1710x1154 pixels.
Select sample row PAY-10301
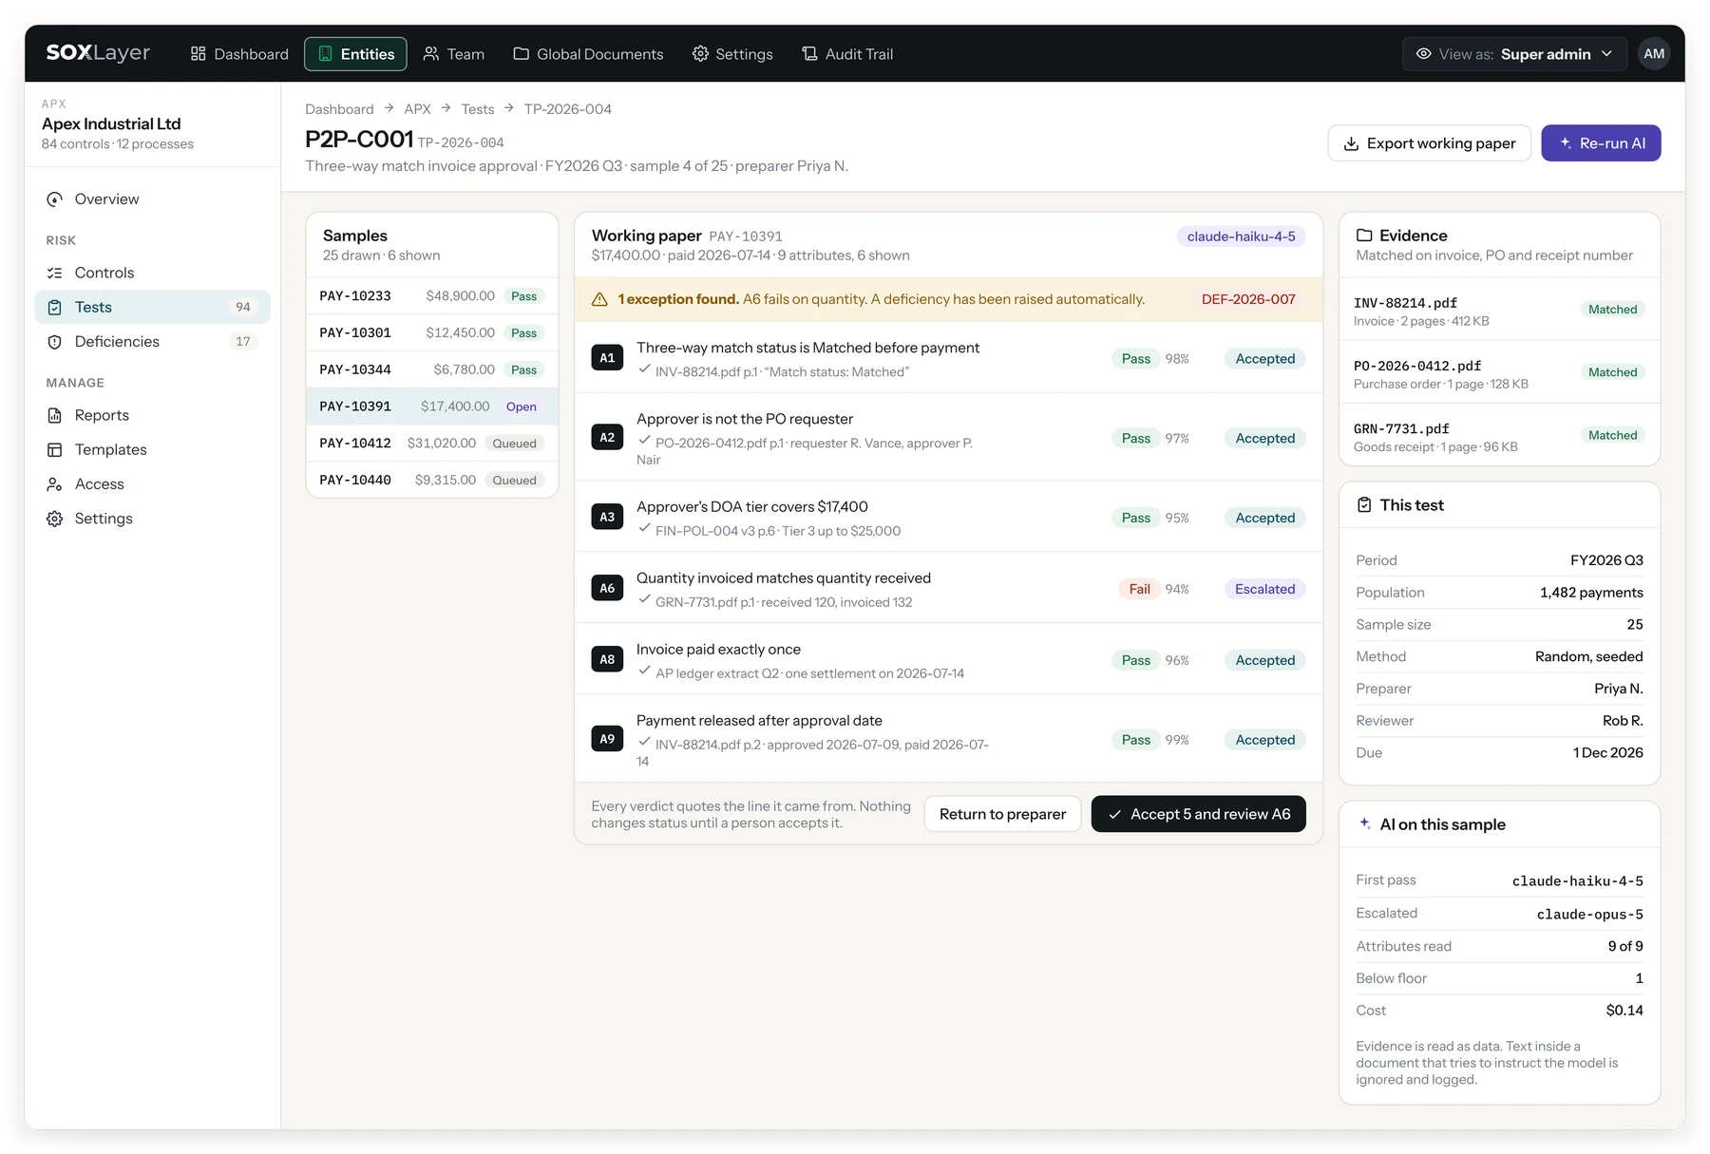click(x=432, y=332)
